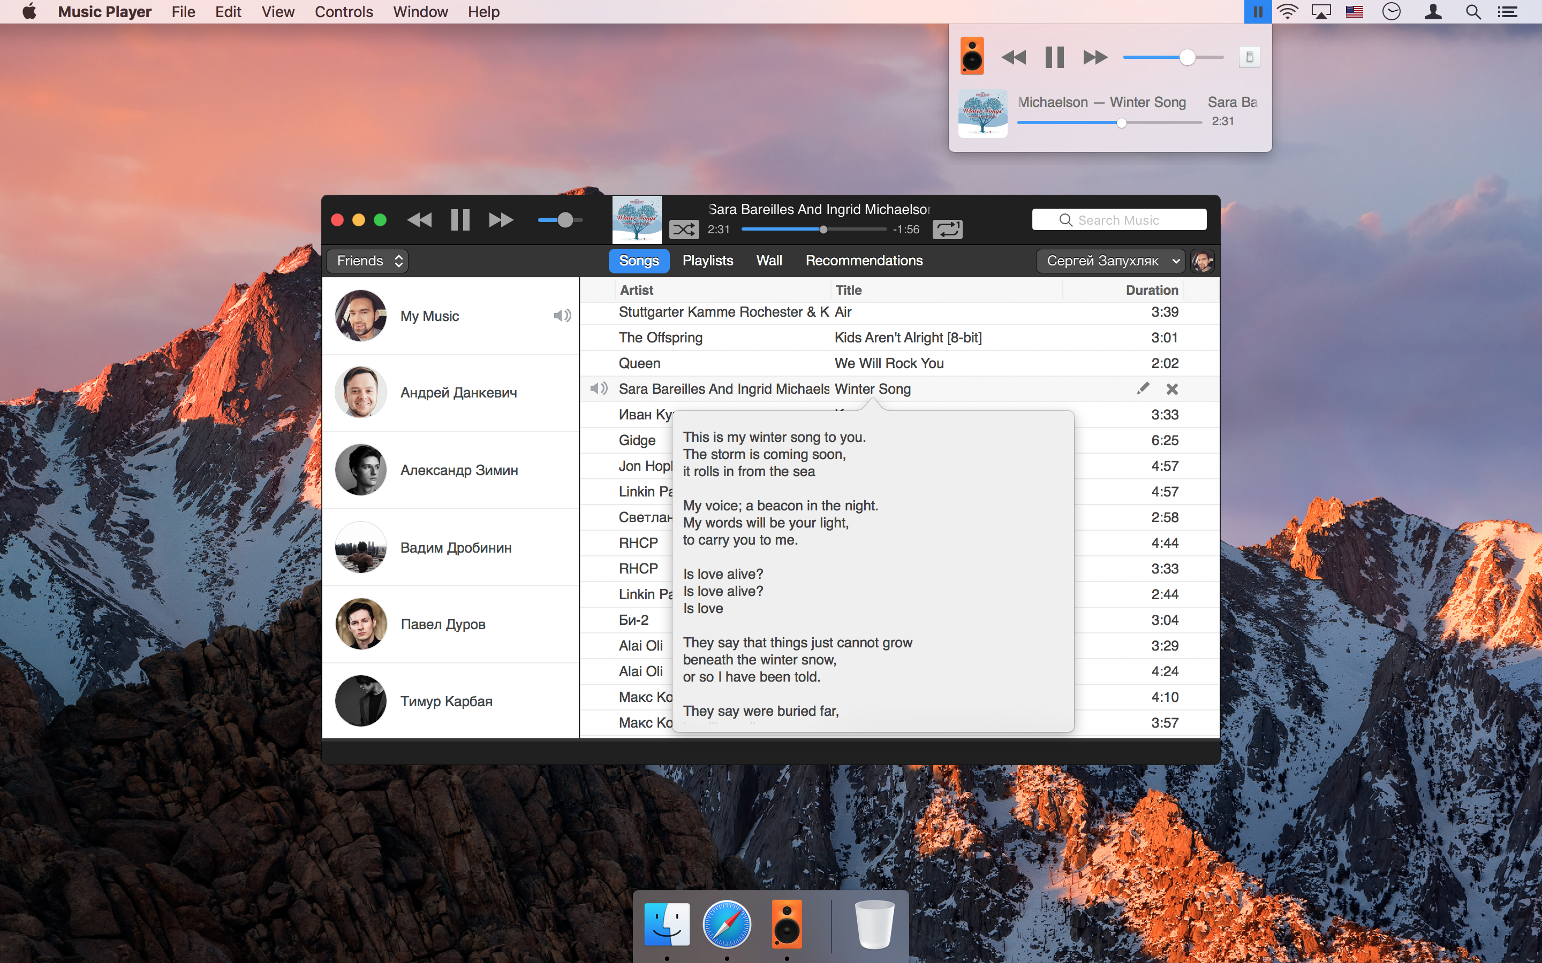Click fast-forward in the main player window
The width and height of the screenshot is (1542, 963).
click(501, 220)
